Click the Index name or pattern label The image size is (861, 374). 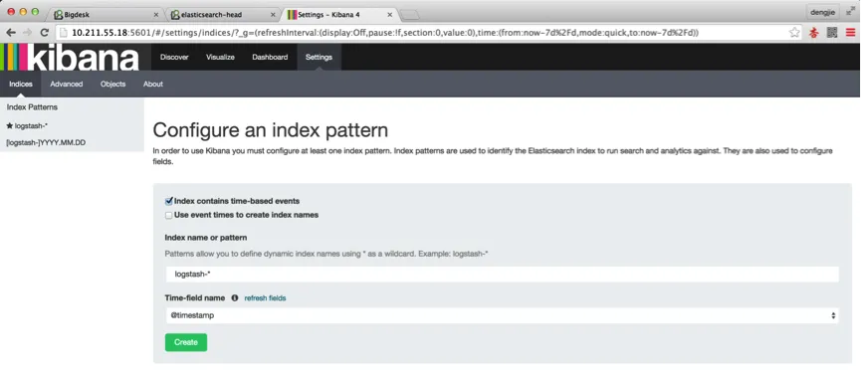206,238
